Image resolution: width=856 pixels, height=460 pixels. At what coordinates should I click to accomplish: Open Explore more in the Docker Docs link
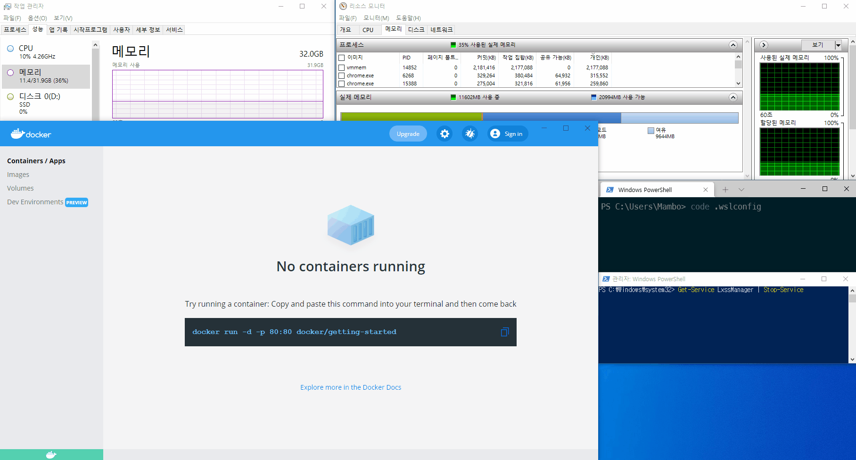tap(351, 387)
